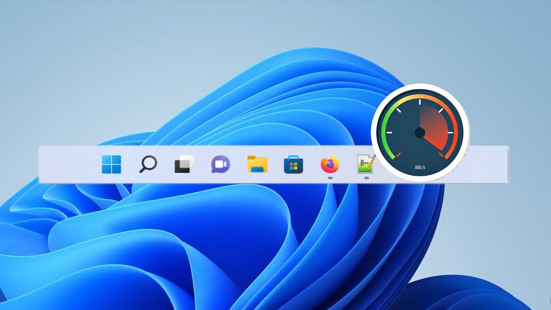The height and width of the screenshot is (310, 551).
Task: Click the Mb/s speedometer gauge
Action: 420,133
